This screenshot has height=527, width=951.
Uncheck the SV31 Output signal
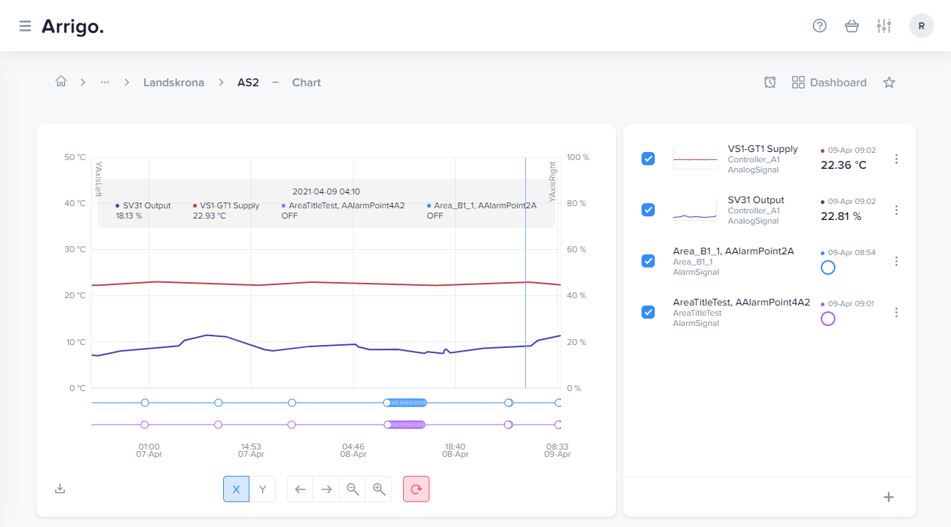(x=648, y=210)
